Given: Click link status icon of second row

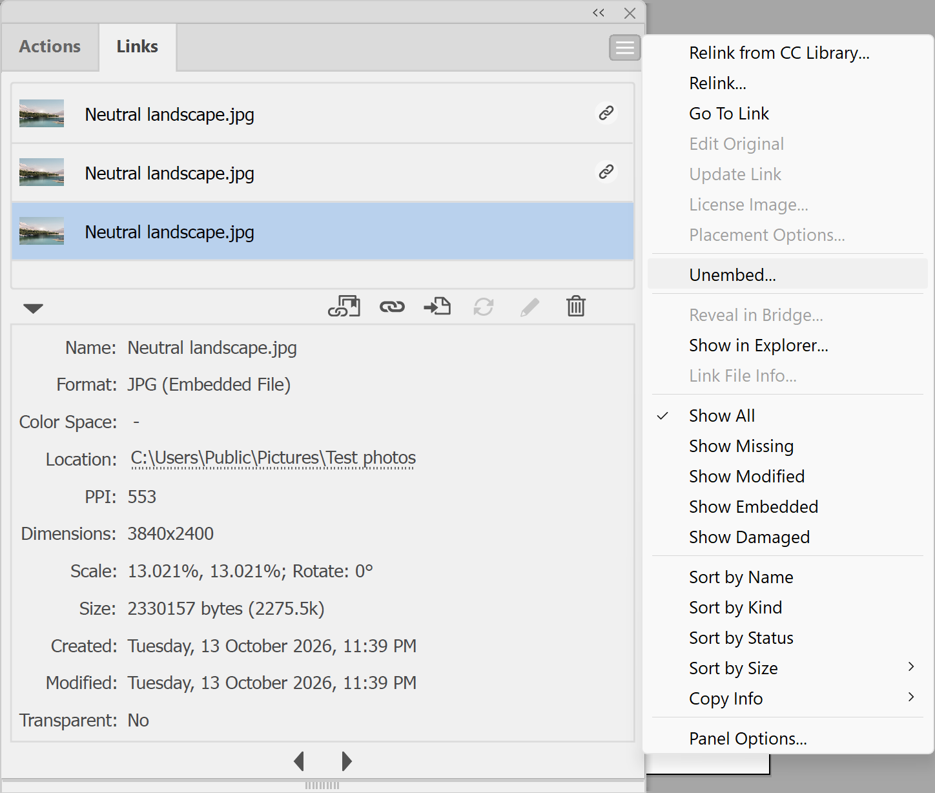Looking at the screenshot, I should click(x=606, y=172).
